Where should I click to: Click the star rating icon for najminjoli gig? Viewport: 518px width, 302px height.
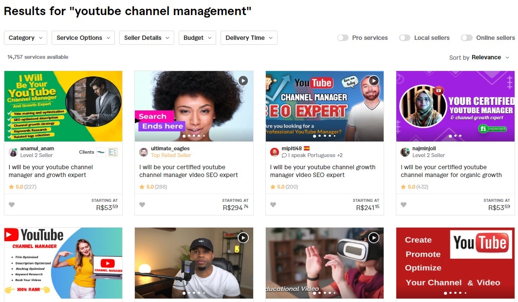coord(403,187)
